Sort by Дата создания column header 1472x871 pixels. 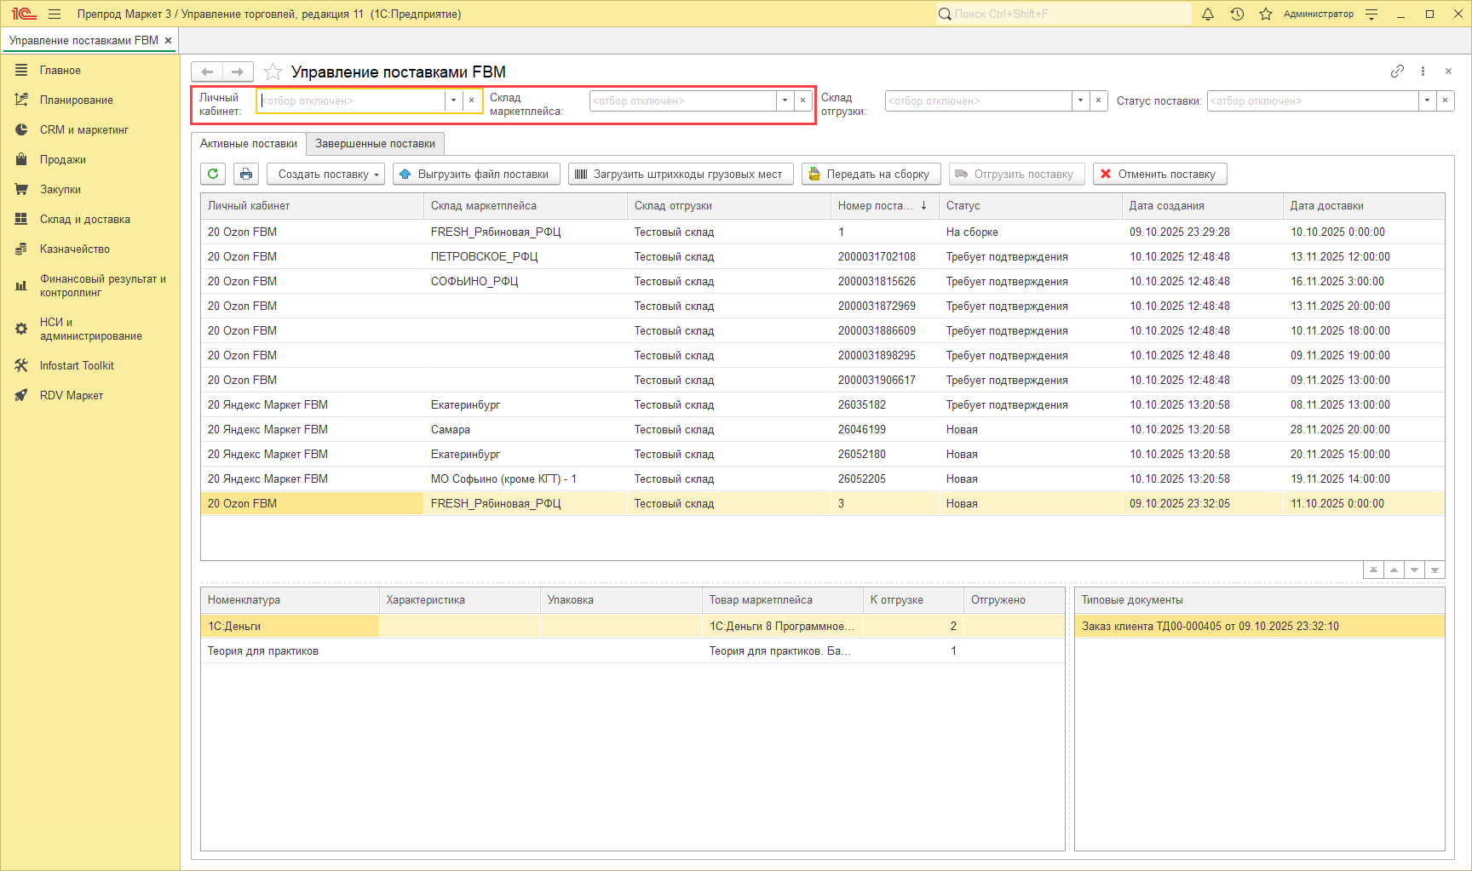click(1166, 205)
